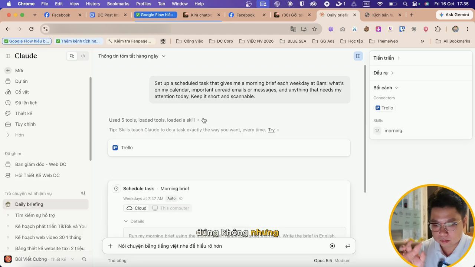The image size is (475, 267).
Task: Collapse the Details section of Schedule task
Action: pos(134,221)
